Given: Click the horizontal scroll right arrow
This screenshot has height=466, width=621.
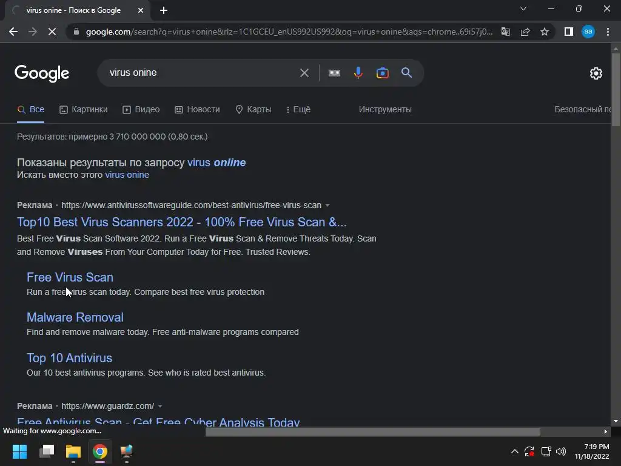Looking at the screenshot, I should point(606,431).
